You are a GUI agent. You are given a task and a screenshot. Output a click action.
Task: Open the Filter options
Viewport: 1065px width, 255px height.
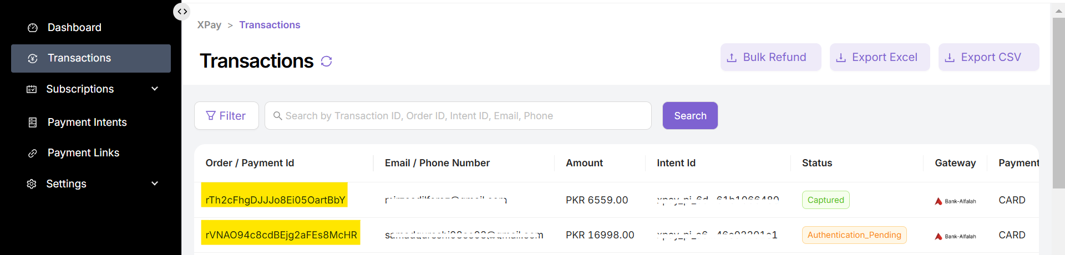pyautogui.click(x=226, y=116)
